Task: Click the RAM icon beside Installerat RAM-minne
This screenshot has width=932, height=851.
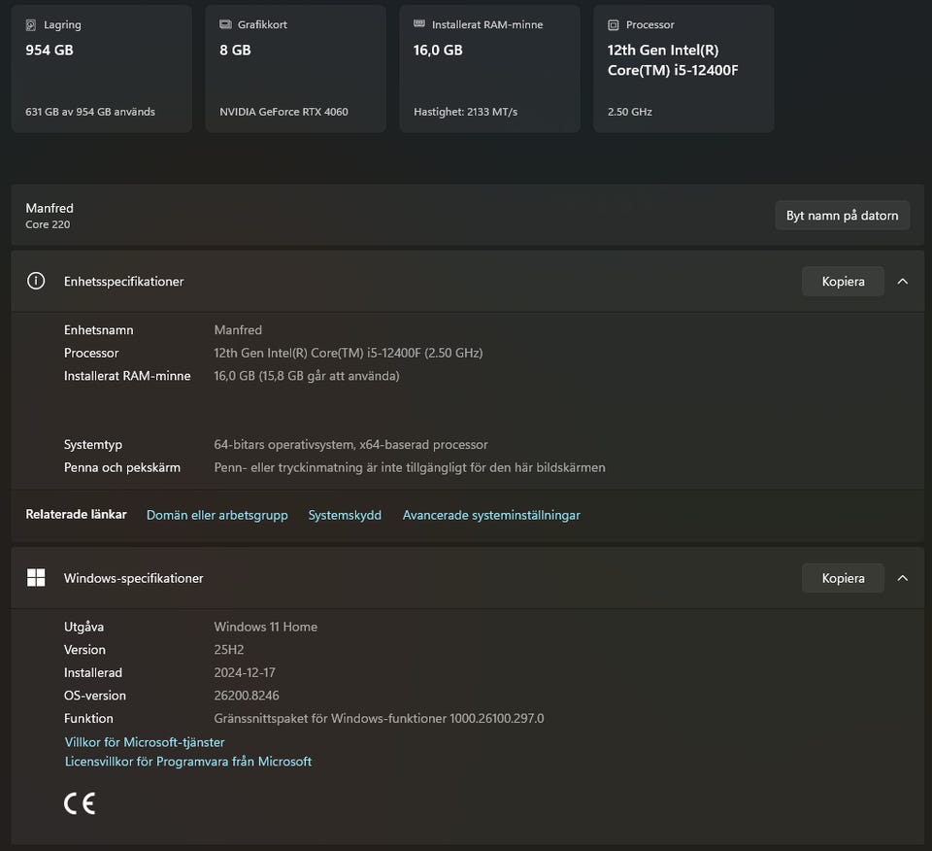Action: (419, 24)
